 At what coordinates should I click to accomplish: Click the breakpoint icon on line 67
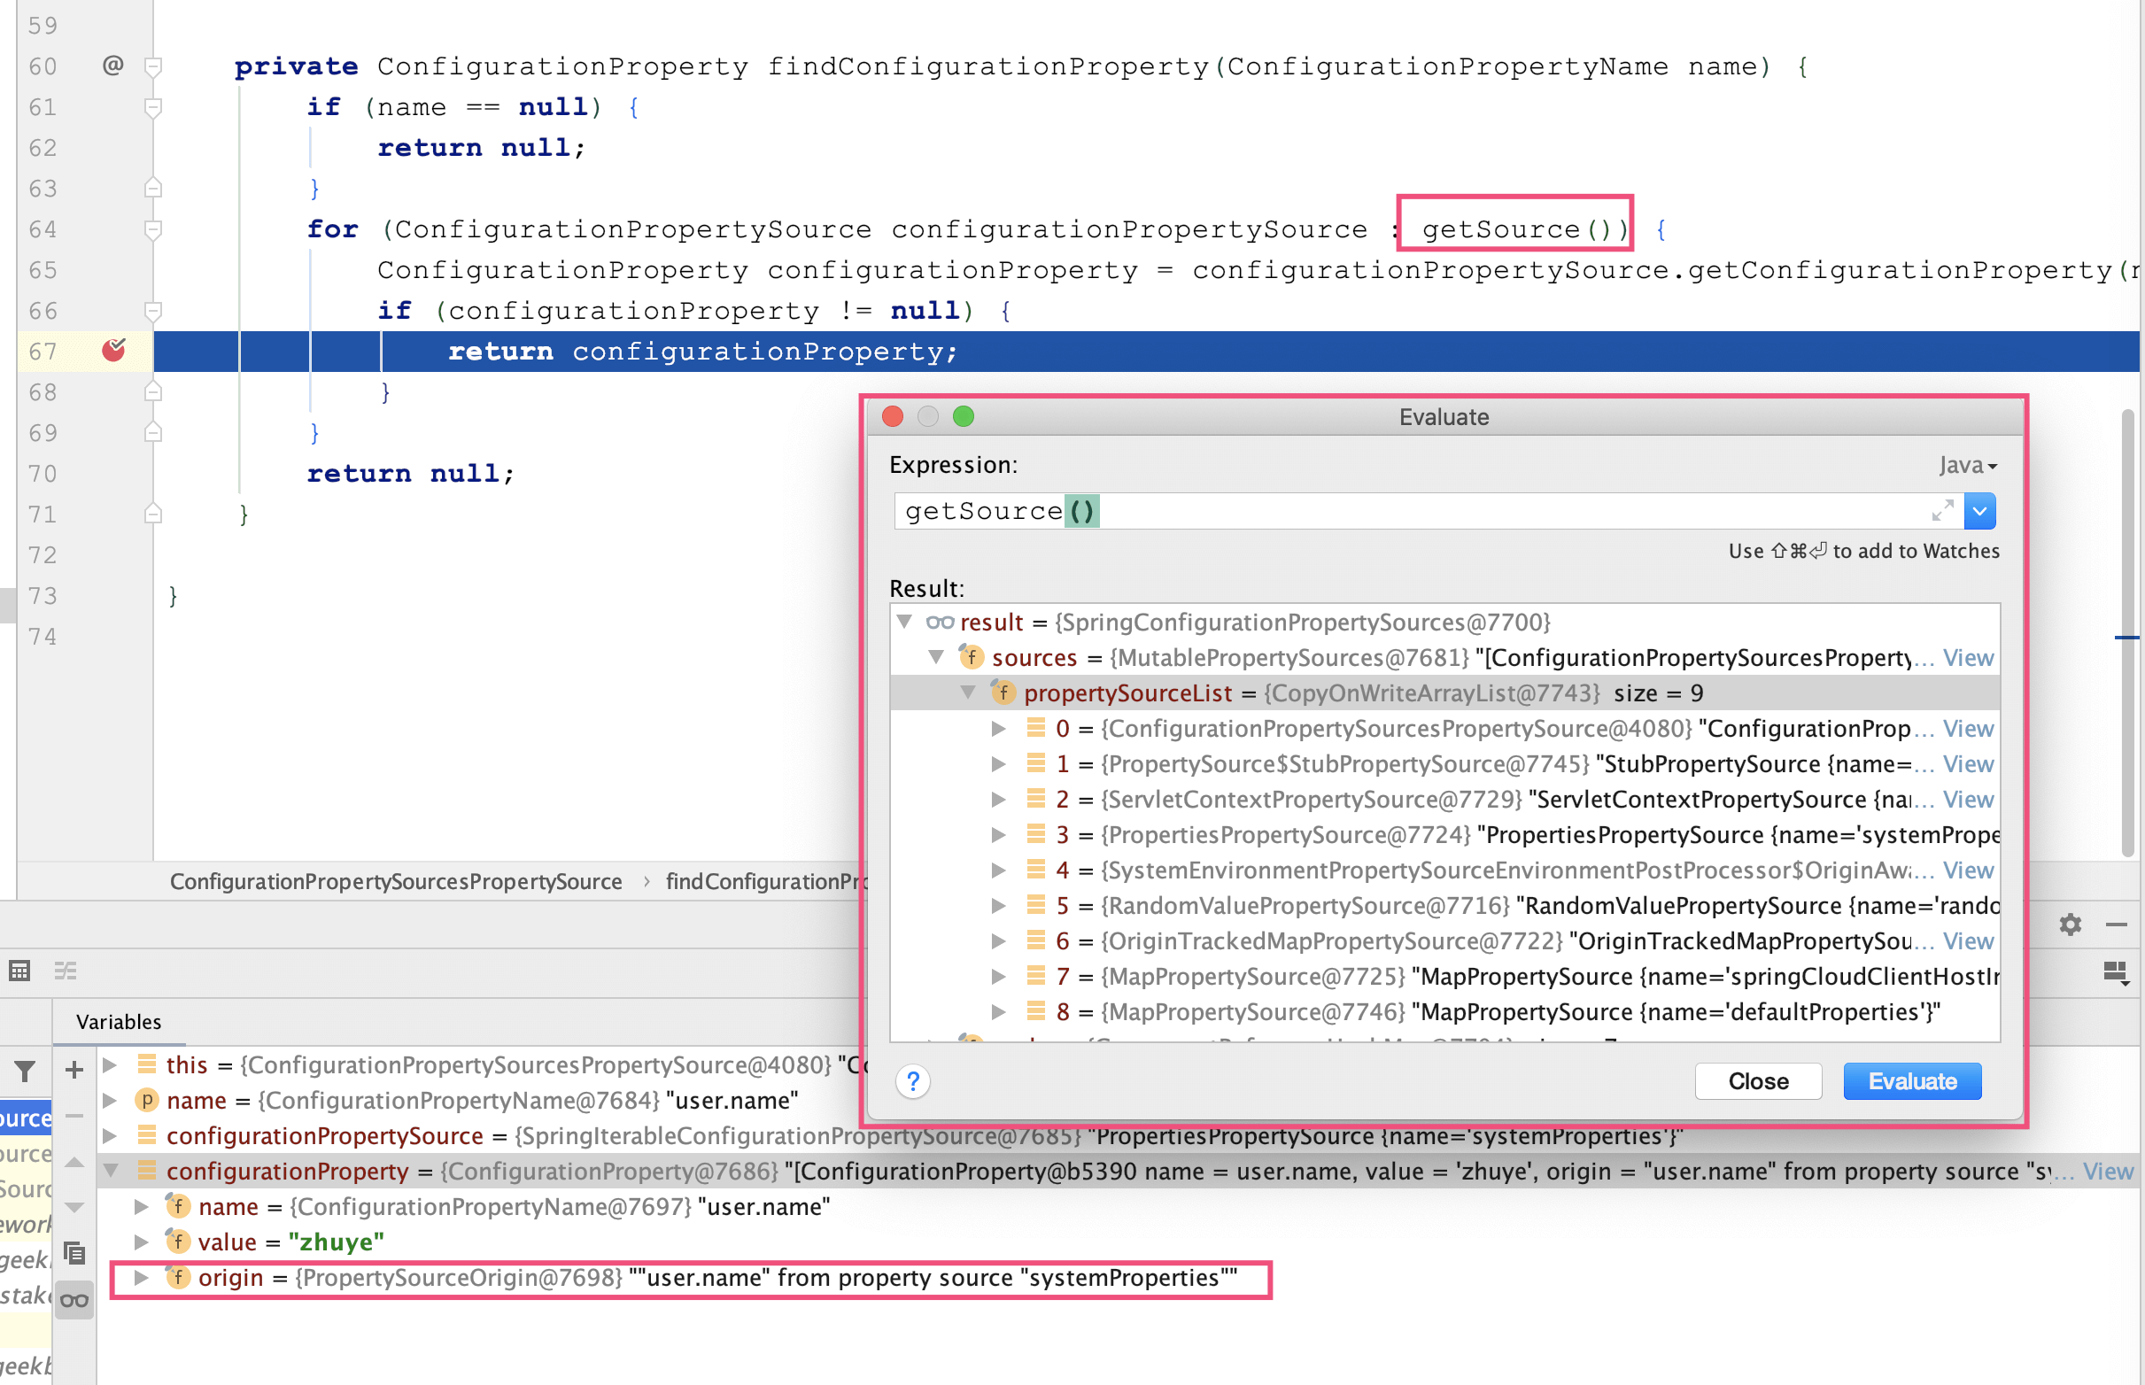click(x=113, y=350)
